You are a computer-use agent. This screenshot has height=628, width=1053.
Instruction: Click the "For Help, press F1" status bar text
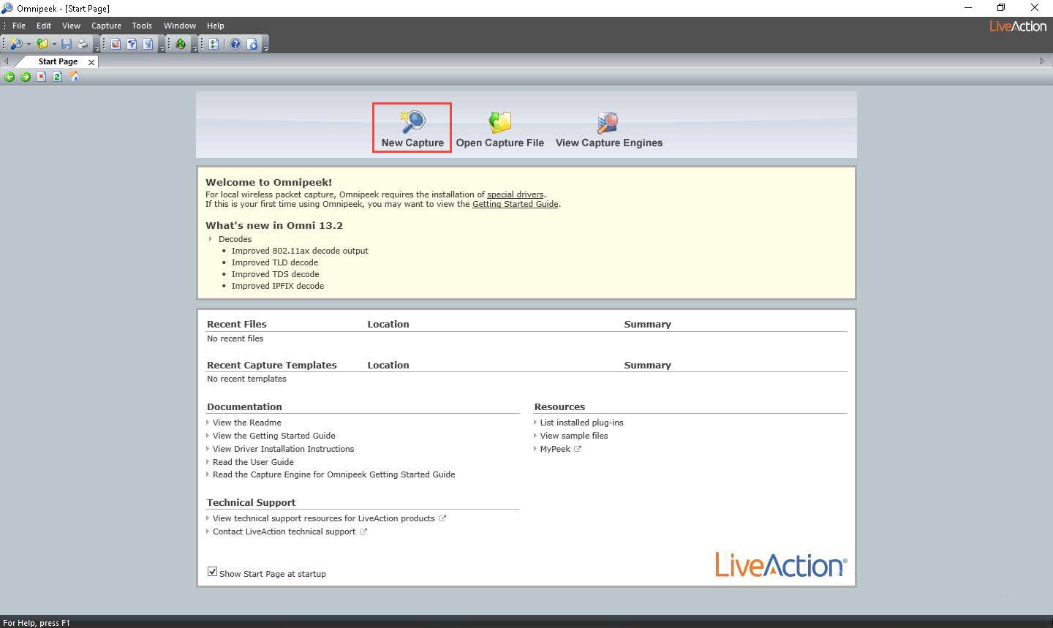click(37, 623)
